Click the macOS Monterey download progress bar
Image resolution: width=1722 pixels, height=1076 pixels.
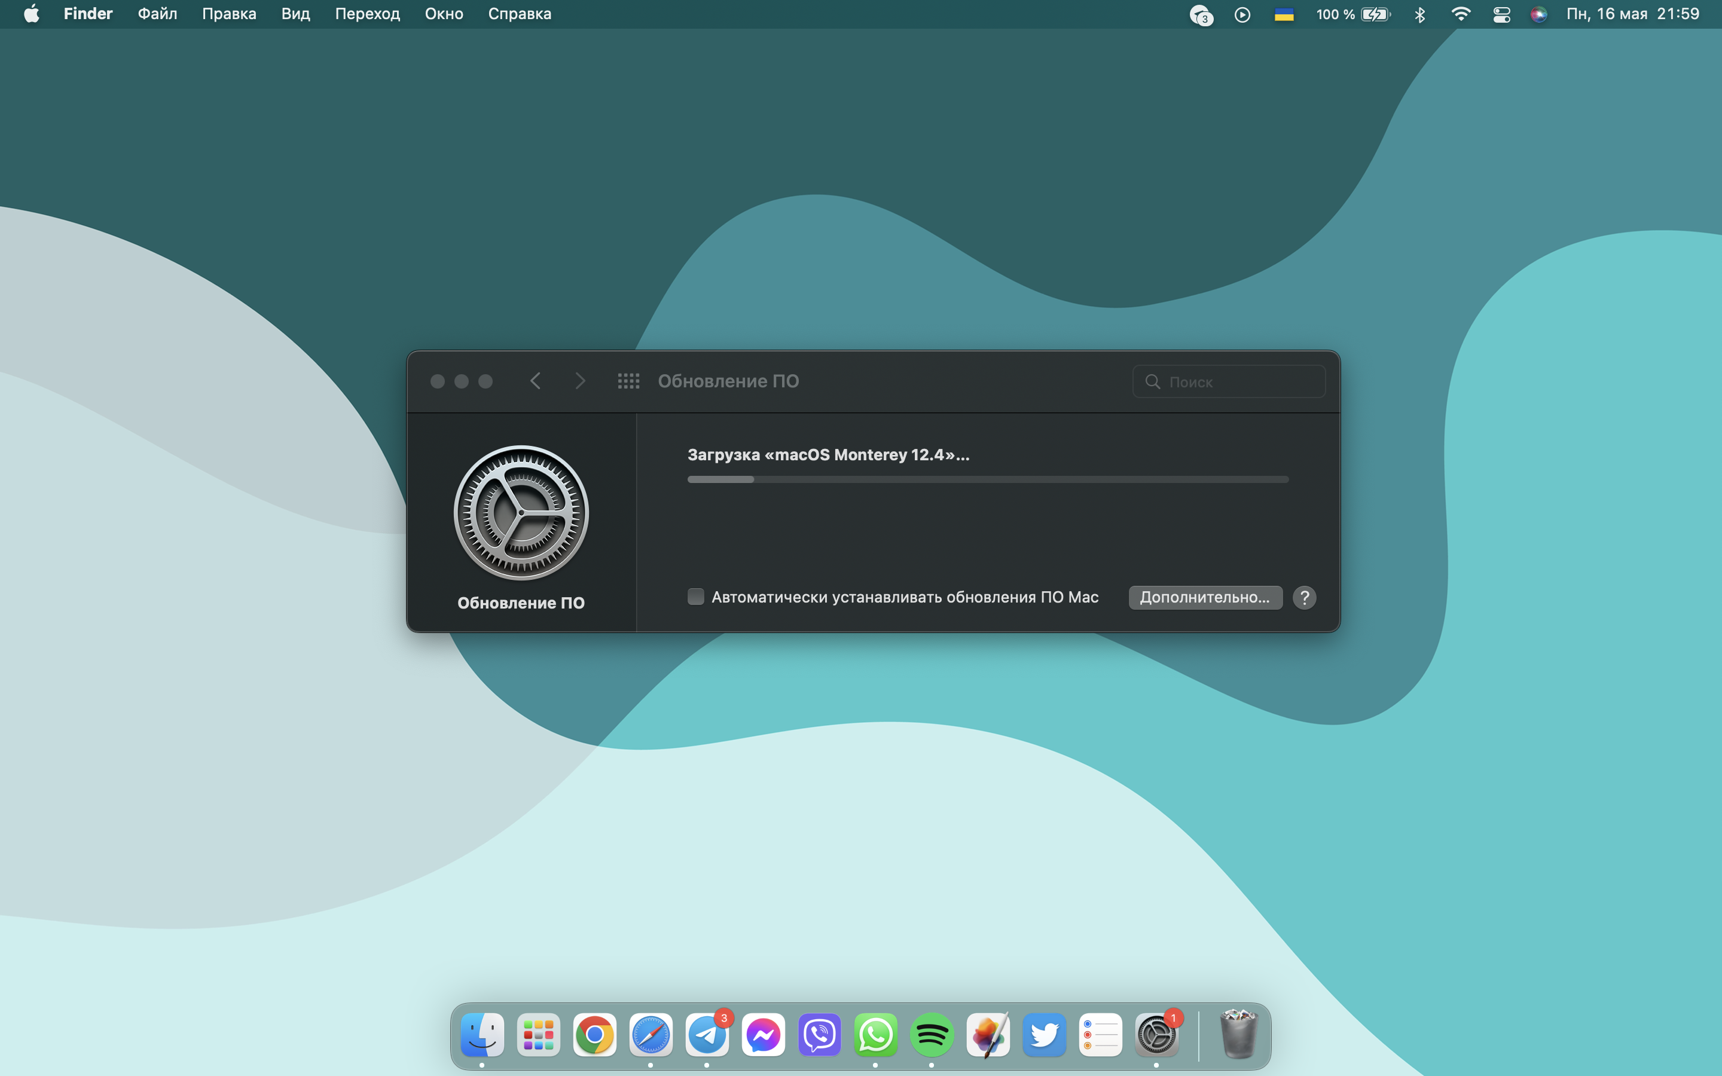(988, 479)
